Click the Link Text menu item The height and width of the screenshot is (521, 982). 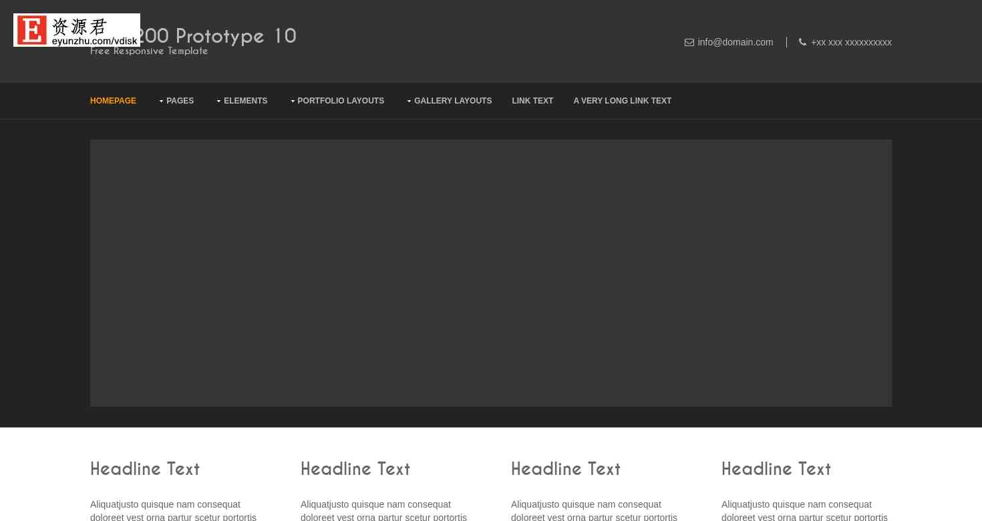point(532,101)
